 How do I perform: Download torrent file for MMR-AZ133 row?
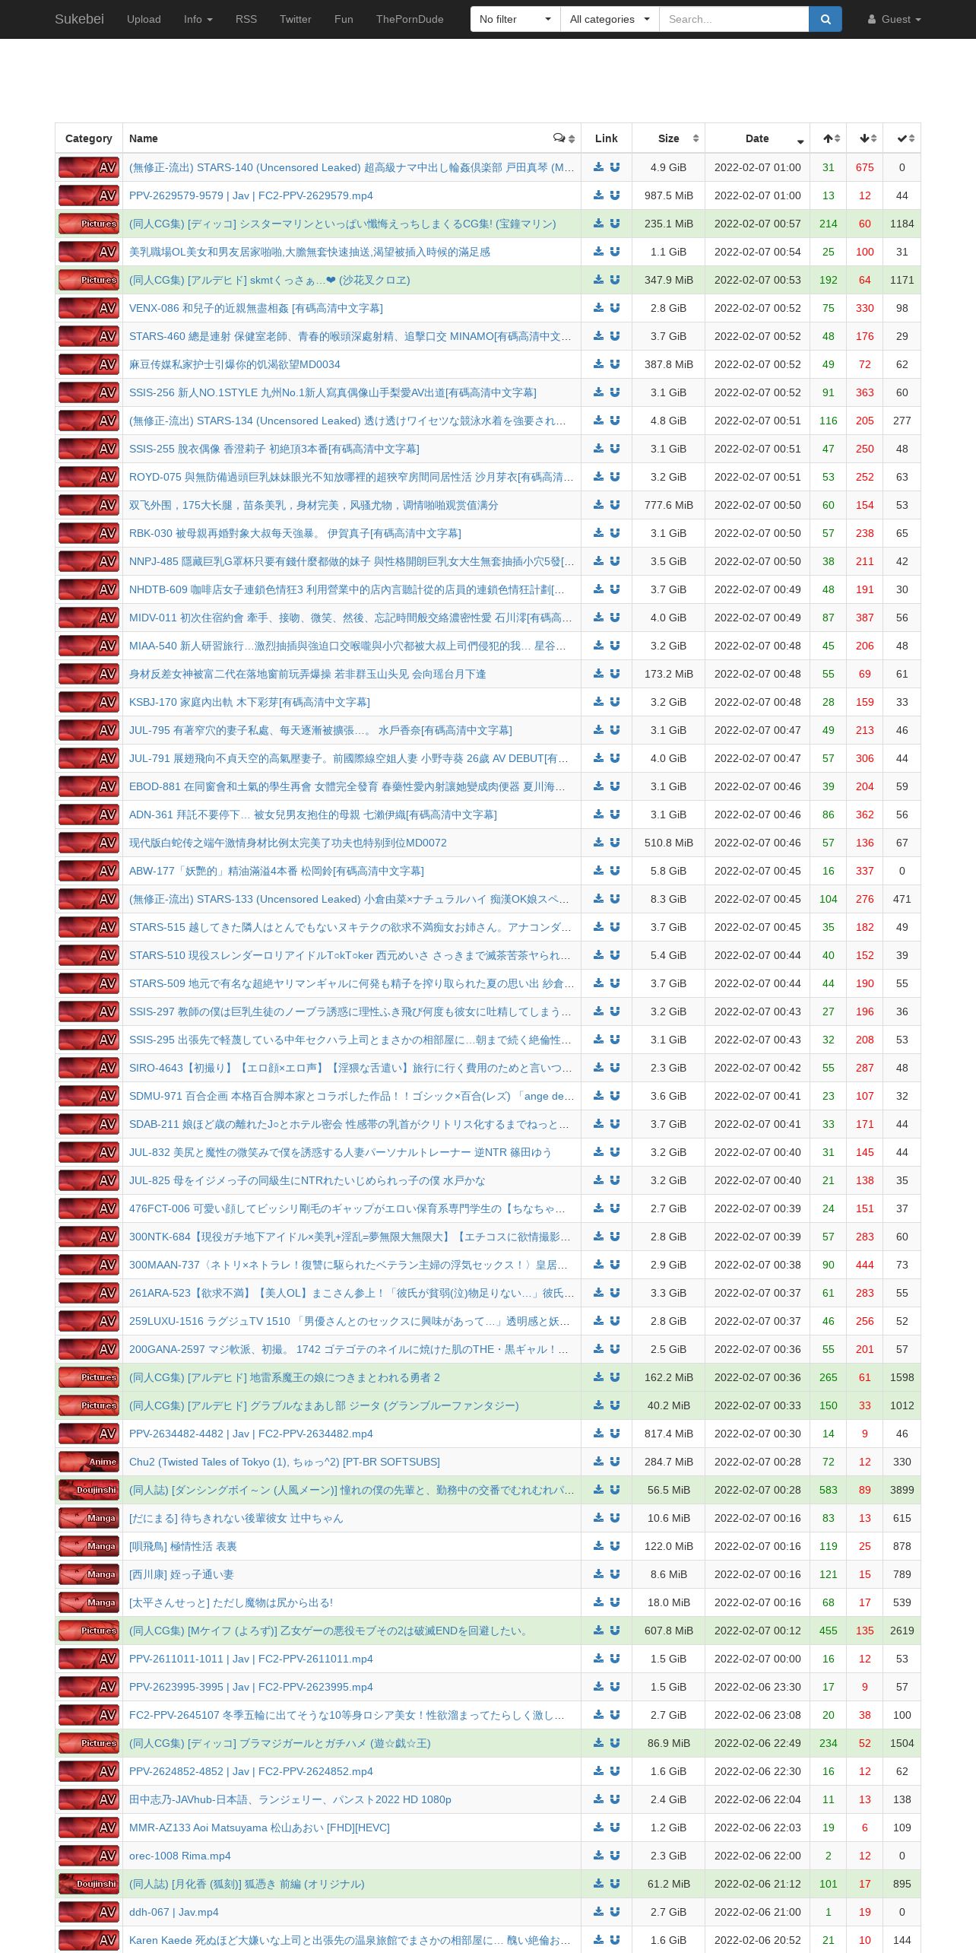coord(599,1828)
